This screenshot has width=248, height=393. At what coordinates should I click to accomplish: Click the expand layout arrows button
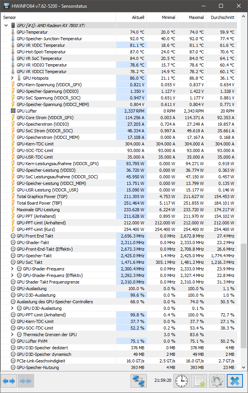tap(9, 381)
